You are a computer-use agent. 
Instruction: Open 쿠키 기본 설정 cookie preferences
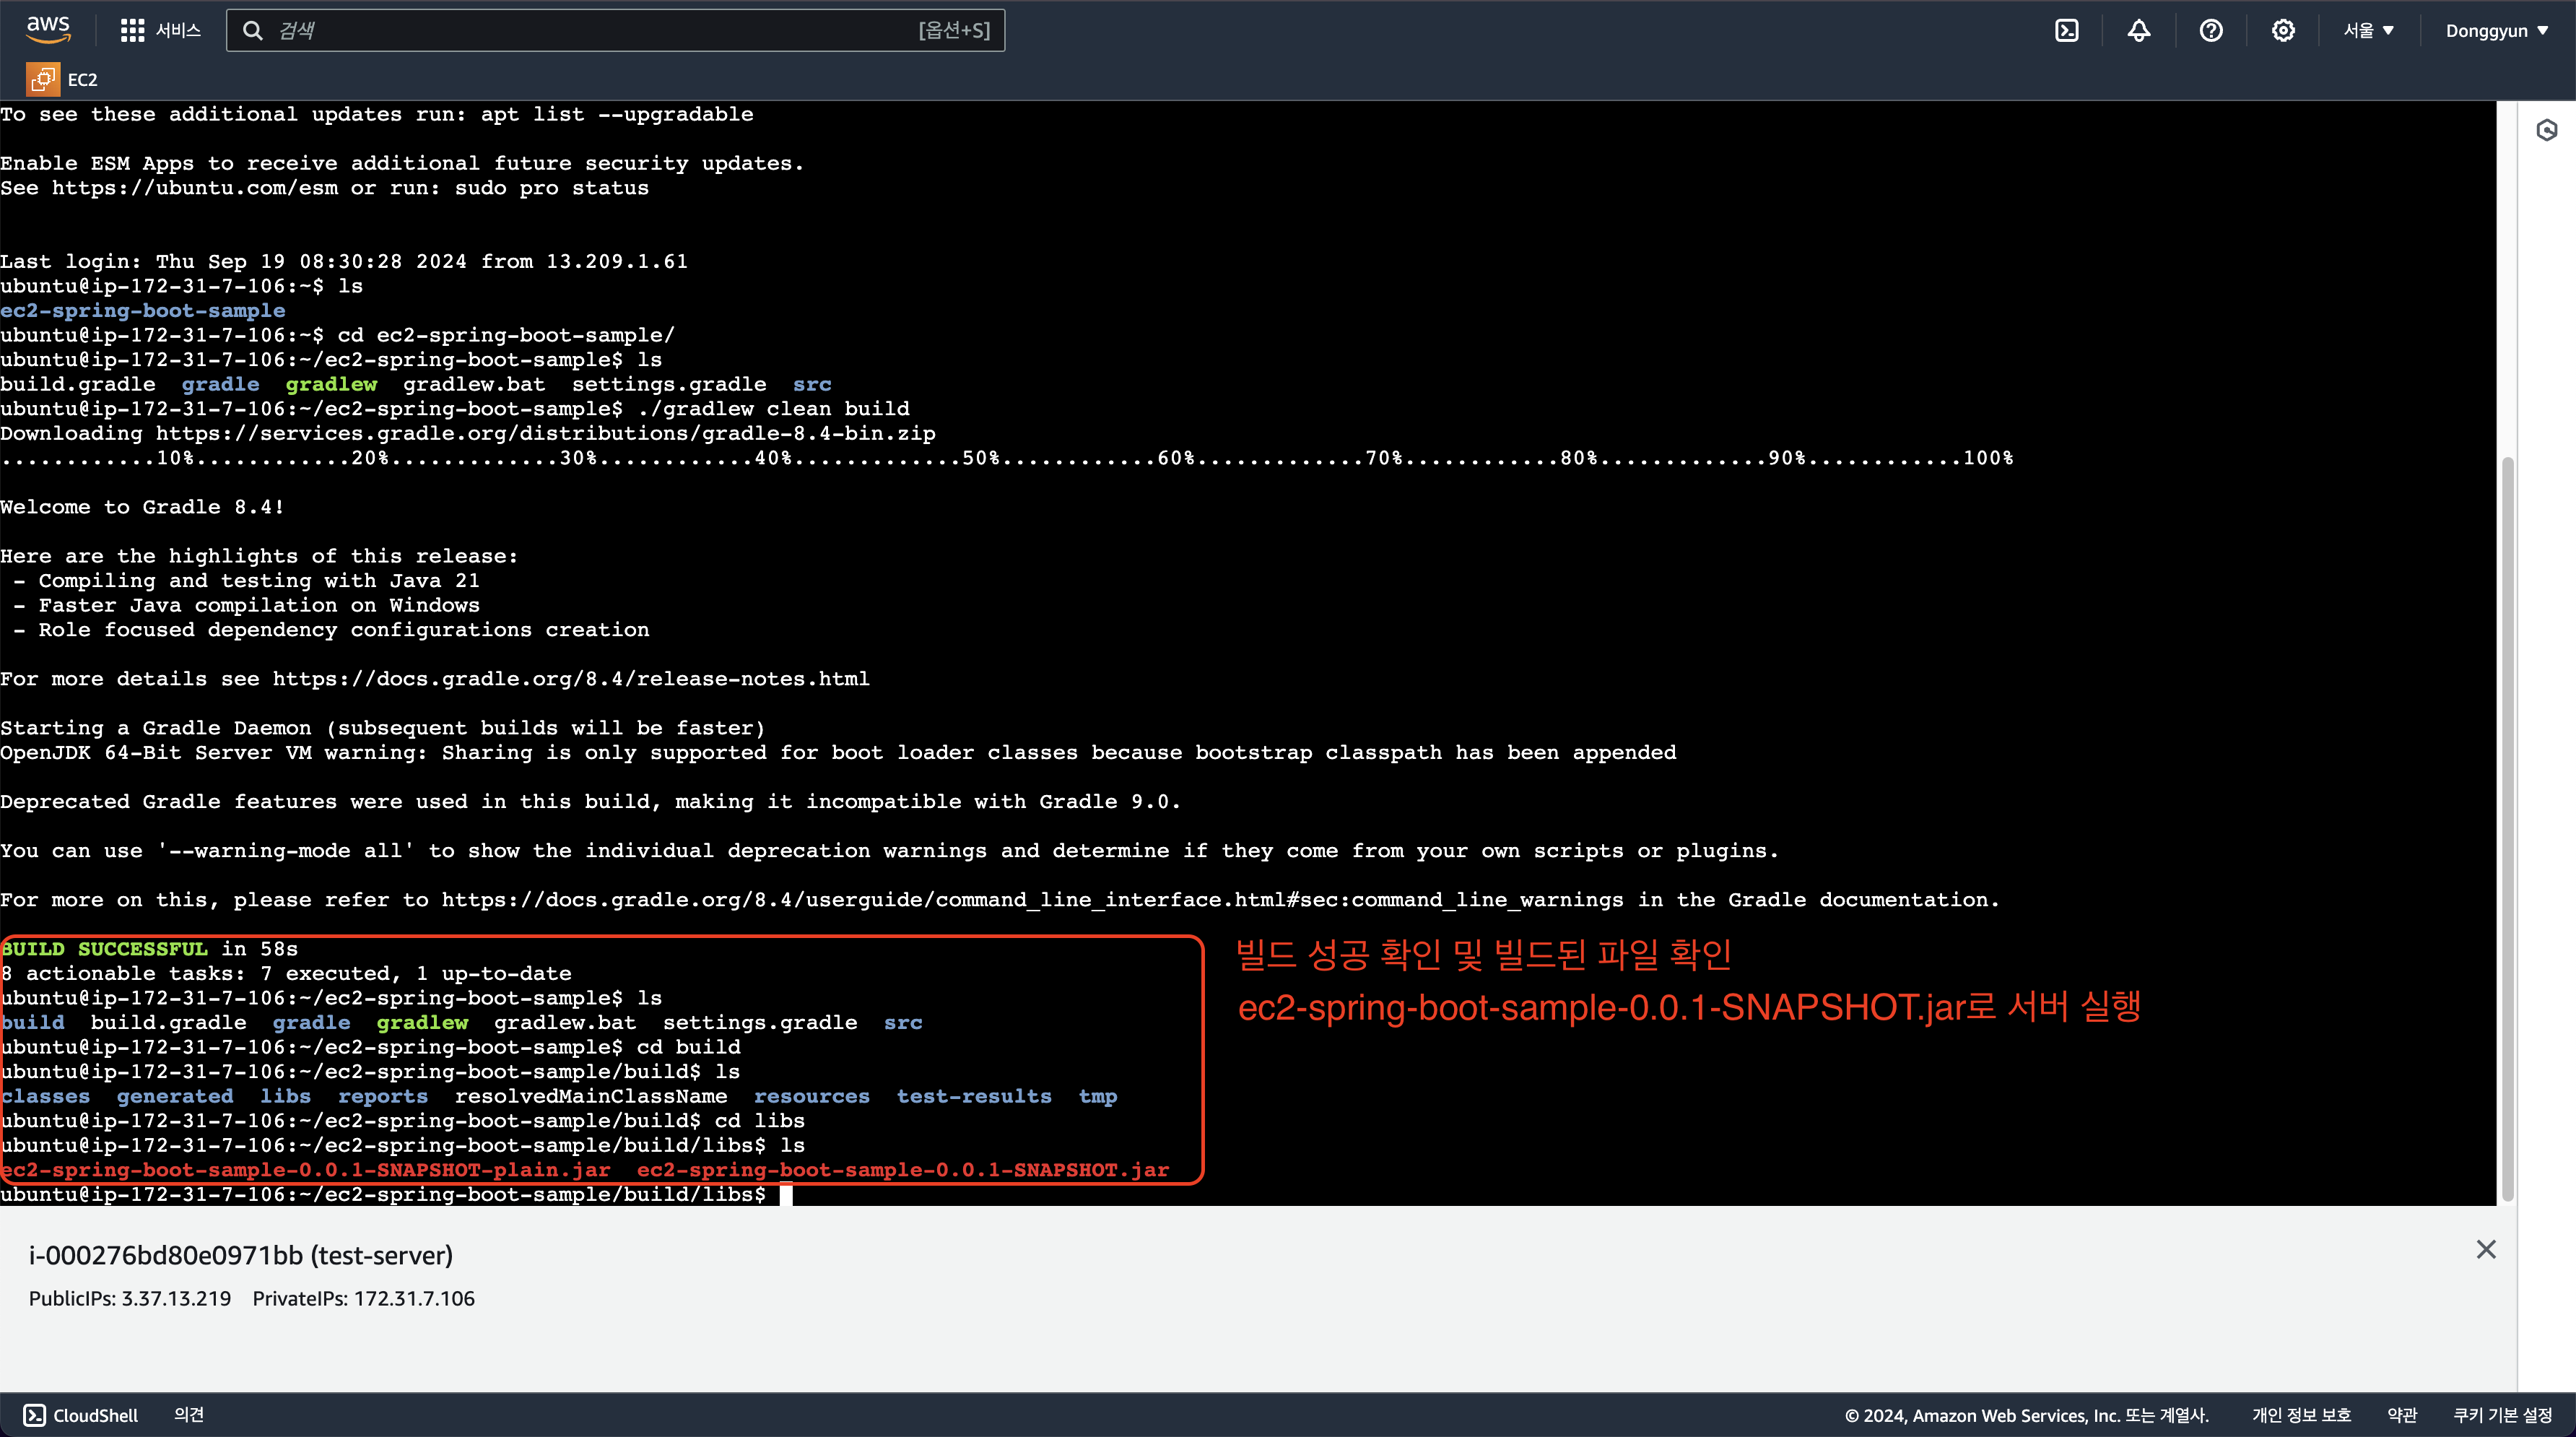click(x=2502, y=1414)
